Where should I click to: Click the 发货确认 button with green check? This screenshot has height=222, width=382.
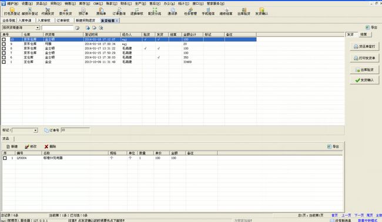pos(364,80)
